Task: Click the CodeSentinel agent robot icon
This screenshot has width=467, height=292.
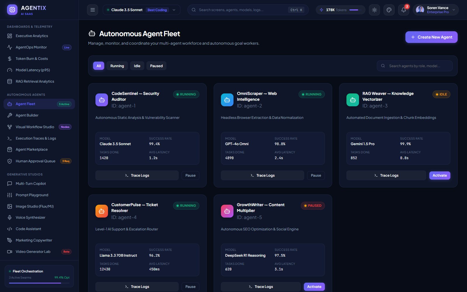Action: (x=102, y=100)
